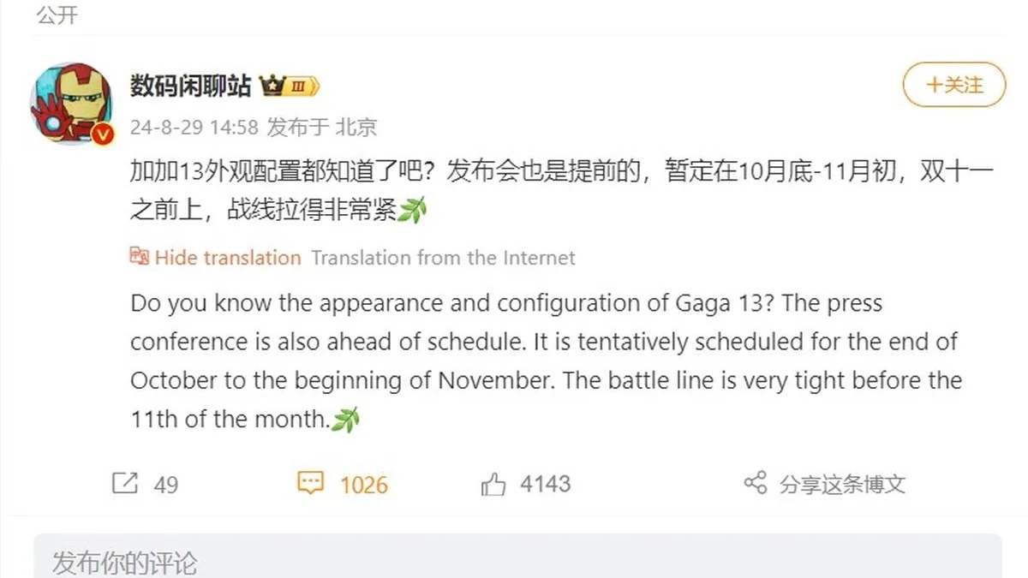Screen dimensions: 1028x578
Task: Open the post timestamp 24-8-29 14:58
Action: (194, 128)
